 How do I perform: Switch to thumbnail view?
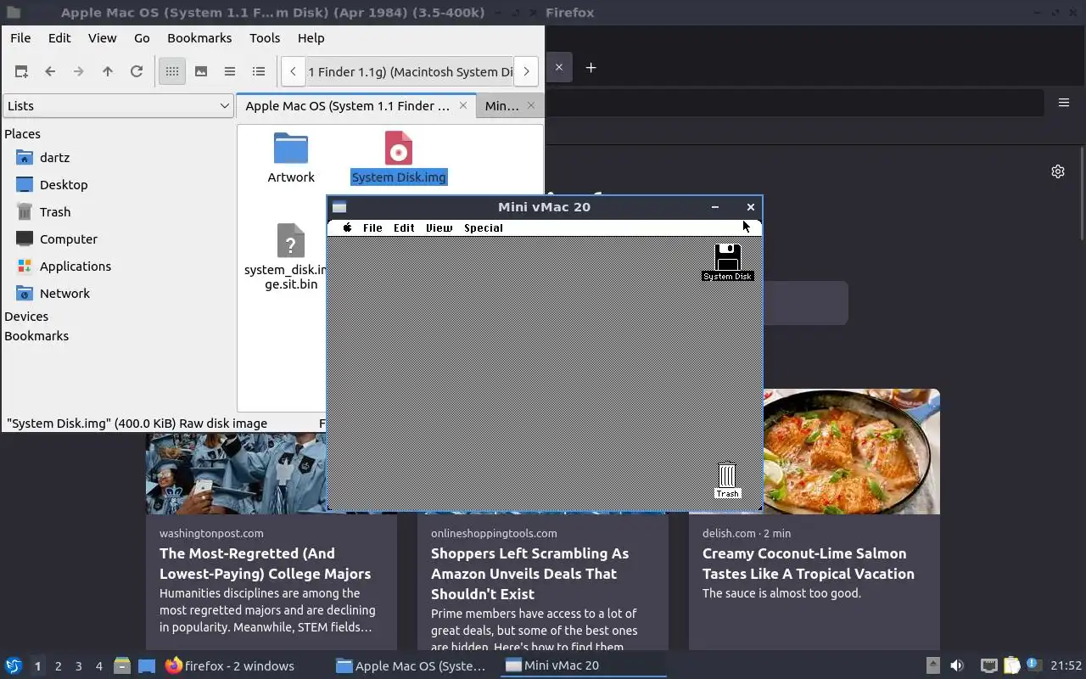coord(201,71)
